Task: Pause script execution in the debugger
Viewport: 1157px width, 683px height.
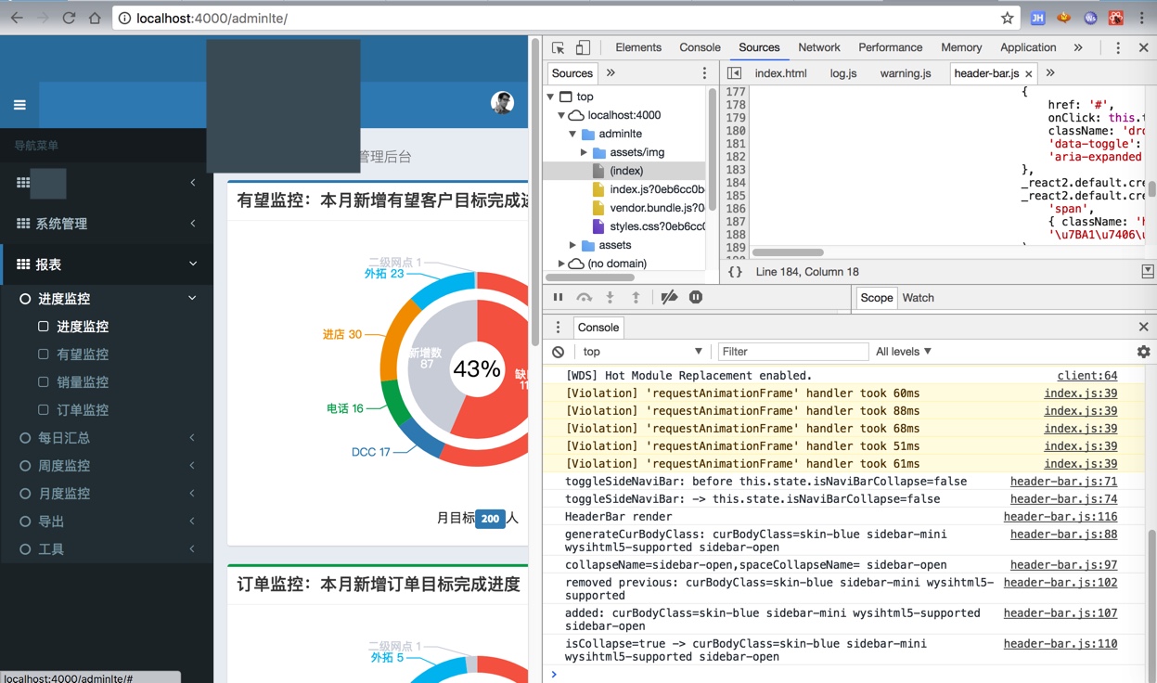Action: coord(558,297)
